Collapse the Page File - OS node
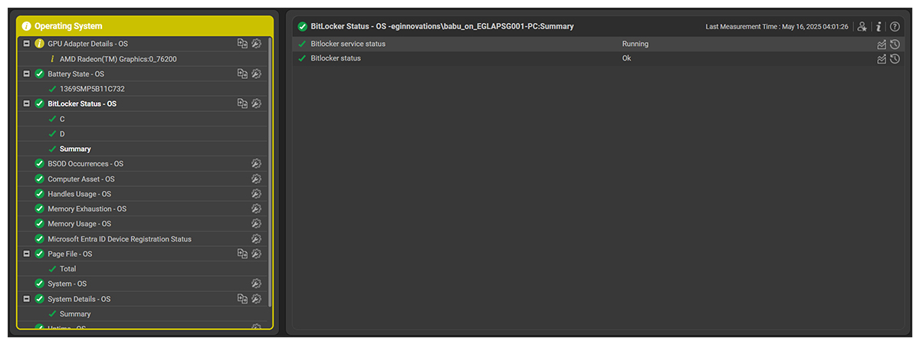920x345 pixels. point(26,254)
